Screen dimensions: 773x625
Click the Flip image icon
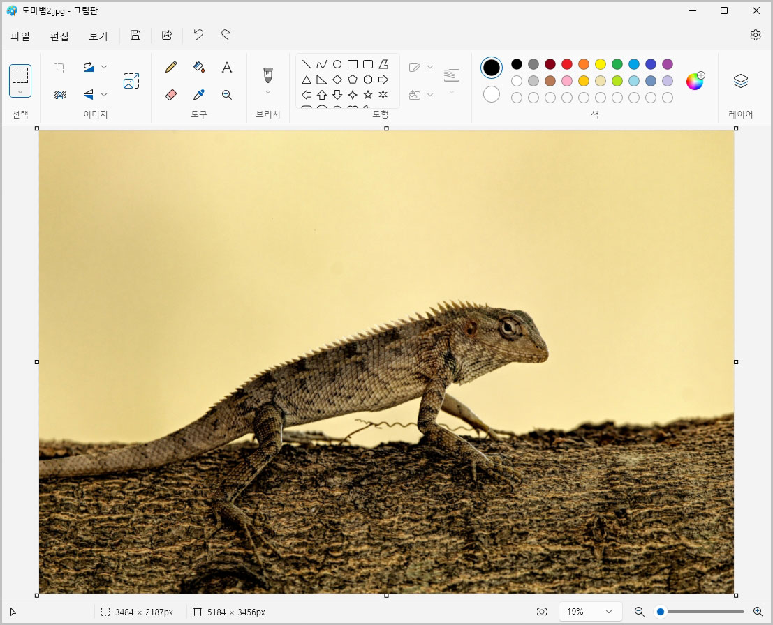pos(89,95)
